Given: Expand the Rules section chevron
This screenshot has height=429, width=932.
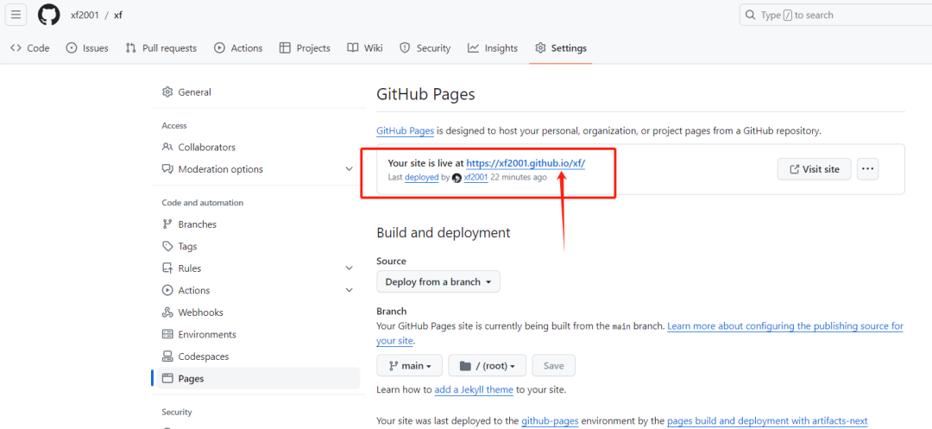Looking at the screenshot, I should [349, 268].
